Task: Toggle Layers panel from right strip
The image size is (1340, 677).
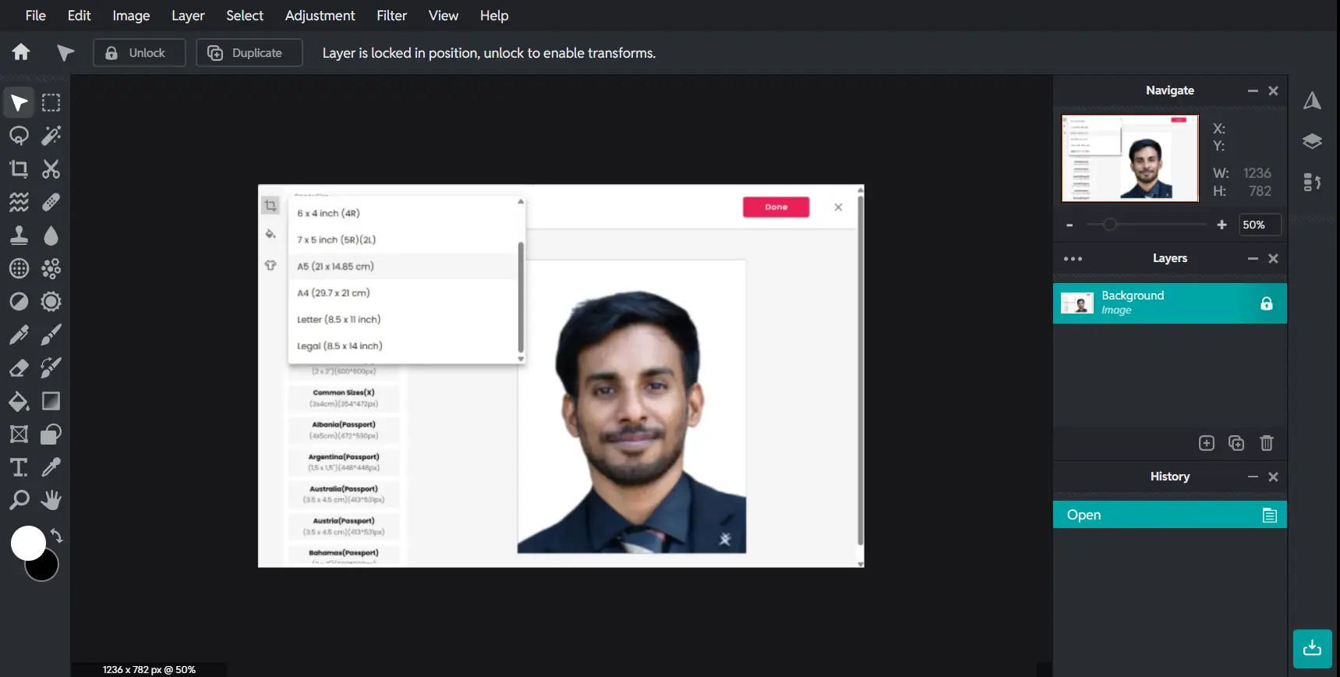Action: coord(1313,141)
